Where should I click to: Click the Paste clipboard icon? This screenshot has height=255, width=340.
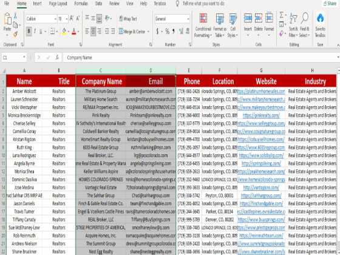(x=7, y=19)
